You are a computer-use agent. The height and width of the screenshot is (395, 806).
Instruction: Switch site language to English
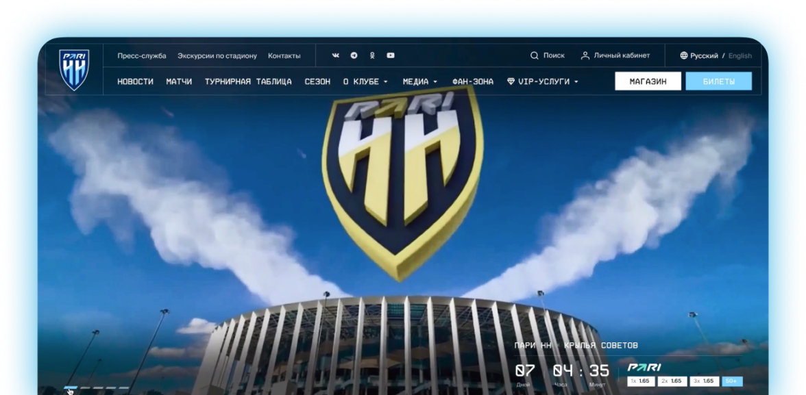pos(740,55)
